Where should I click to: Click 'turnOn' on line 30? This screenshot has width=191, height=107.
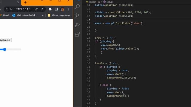(99, 63)
